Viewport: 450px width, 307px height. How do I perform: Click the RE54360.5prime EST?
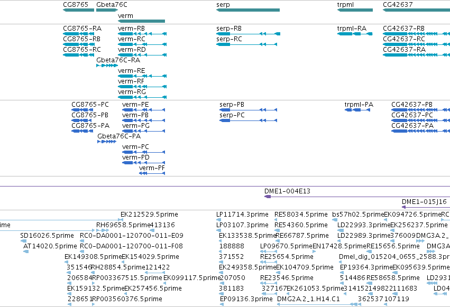(277, 230)
